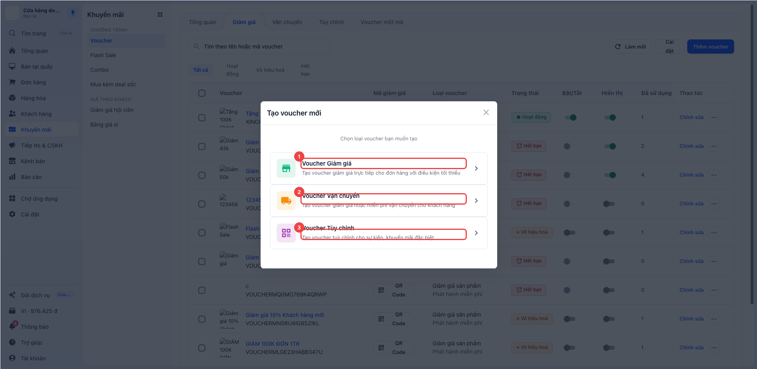Expand the Voucher Giảm giá option chevron
Screen dimensions: 757x369
point(476,168)
